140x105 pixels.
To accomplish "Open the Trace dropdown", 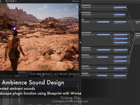I will coord(33,74).
